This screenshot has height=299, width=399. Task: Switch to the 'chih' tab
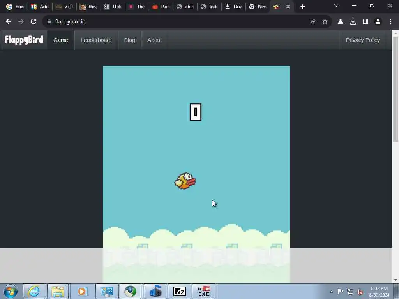[x=185, y=7]
